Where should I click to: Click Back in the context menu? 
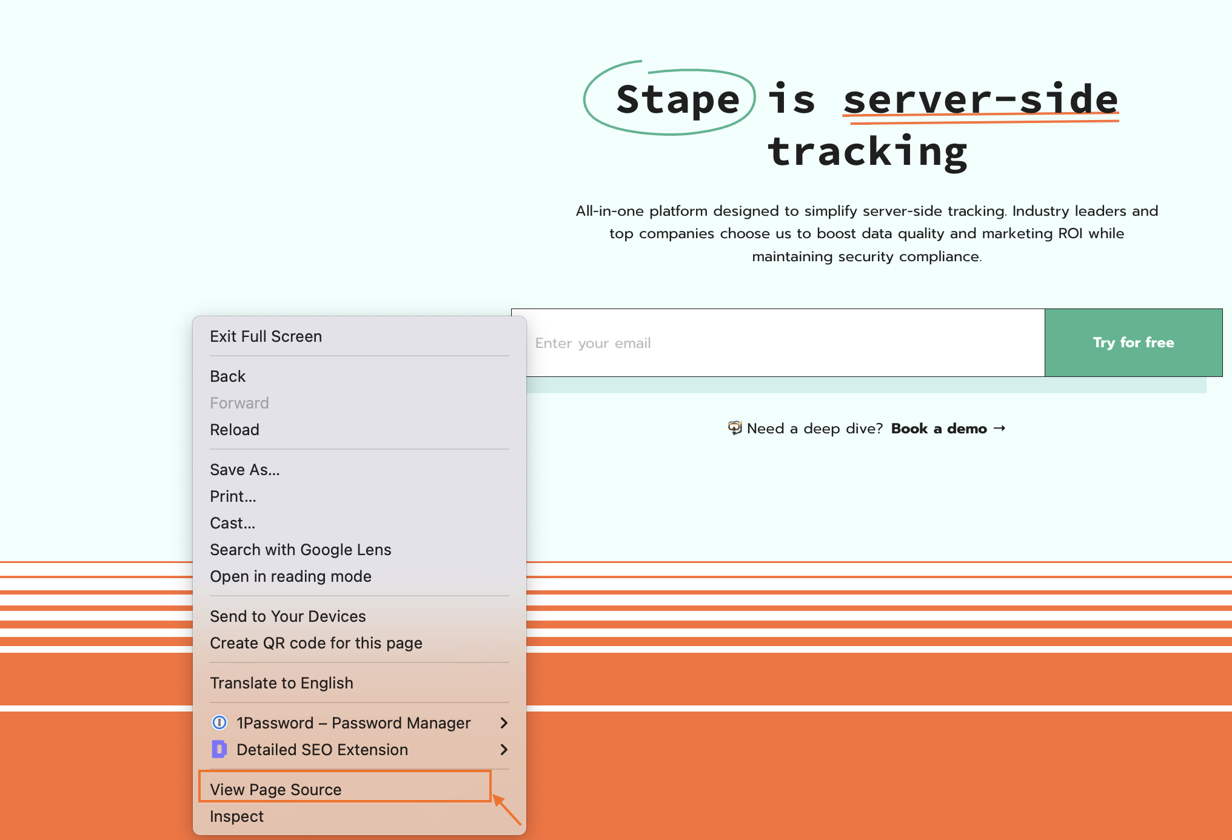[229, 376]
